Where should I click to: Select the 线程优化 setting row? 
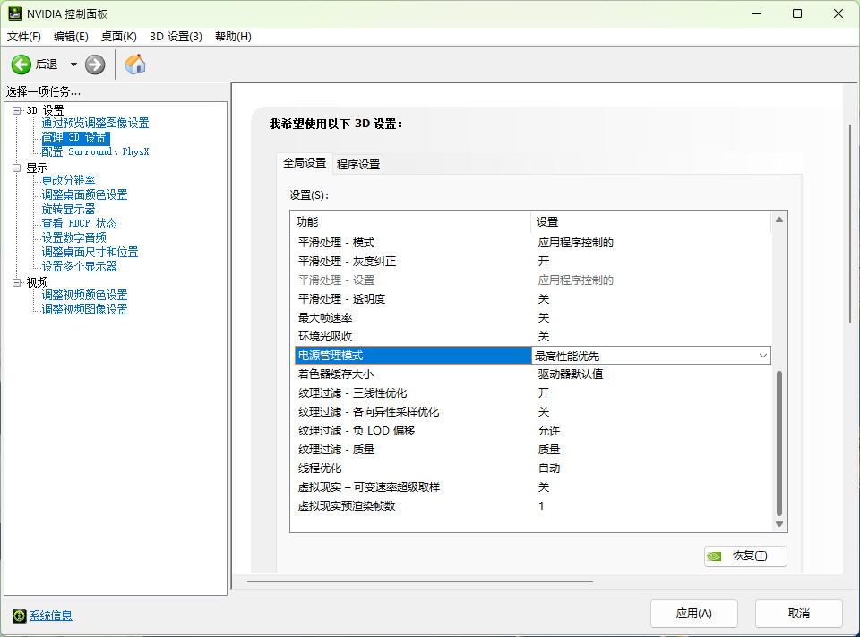pyautogui.click(x=320, y=469)
